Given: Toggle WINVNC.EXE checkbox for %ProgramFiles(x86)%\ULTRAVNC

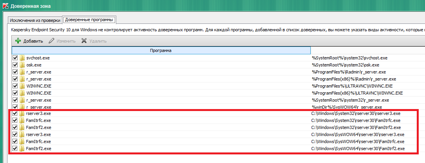Looking at the screenshot, I should coord(15,93).
